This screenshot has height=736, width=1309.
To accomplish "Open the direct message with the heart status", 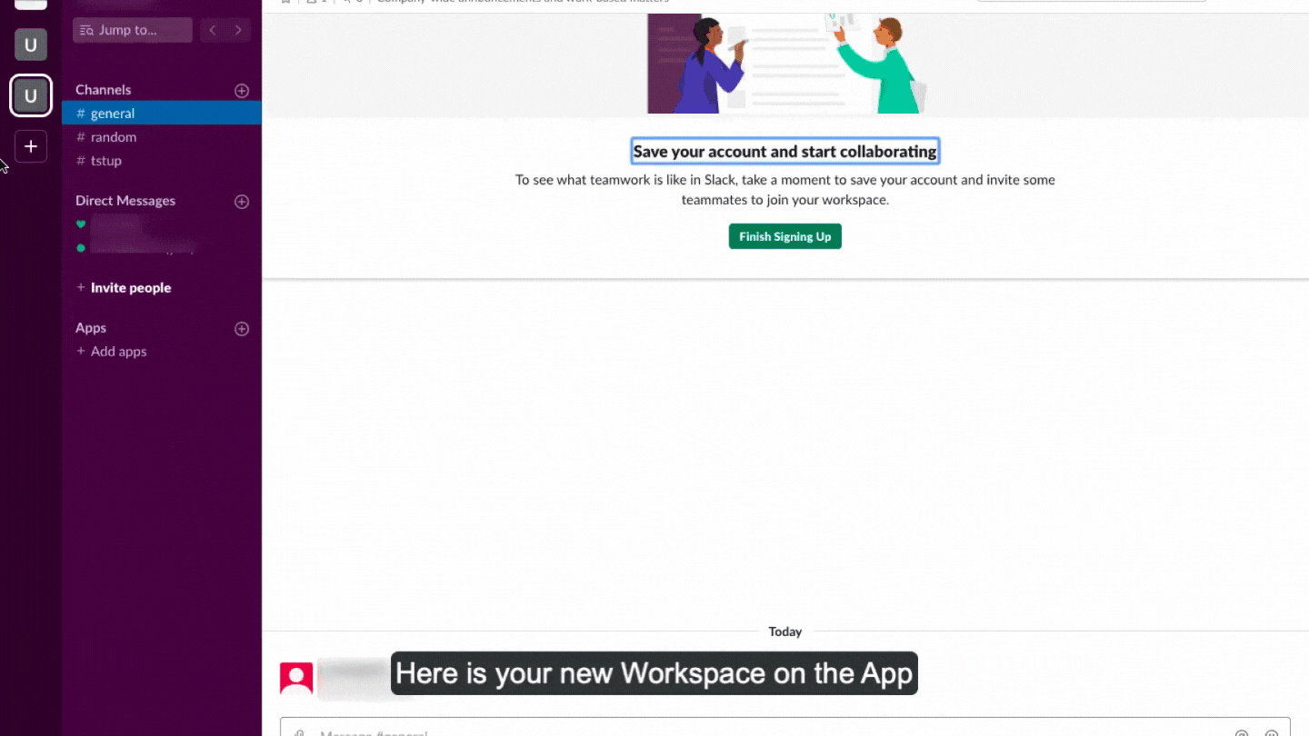I will point(162,224).
